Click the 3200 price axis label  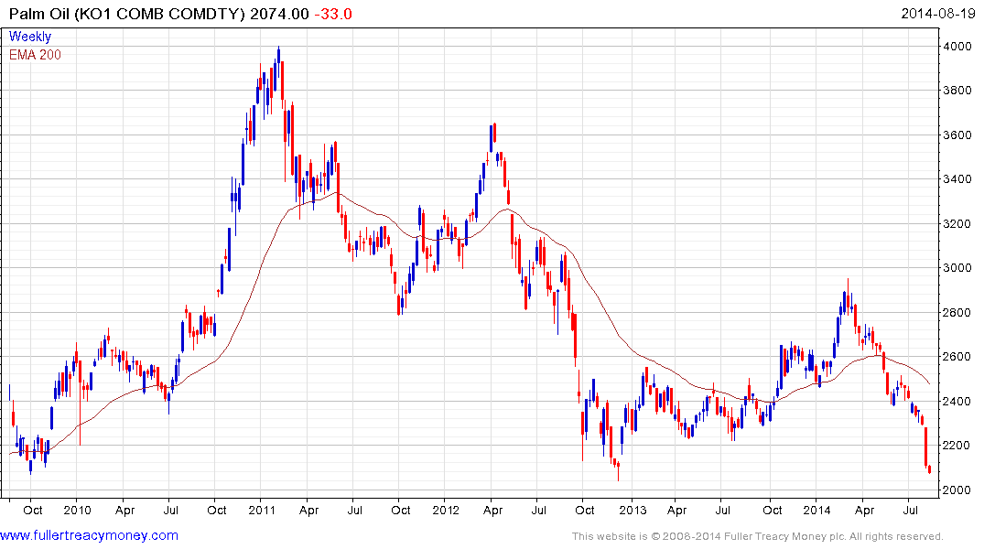pos(957,224)
